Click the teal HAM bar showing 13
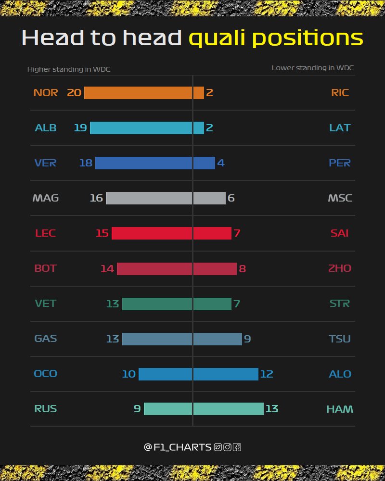385x481 pixels. (x=229, y=409)
